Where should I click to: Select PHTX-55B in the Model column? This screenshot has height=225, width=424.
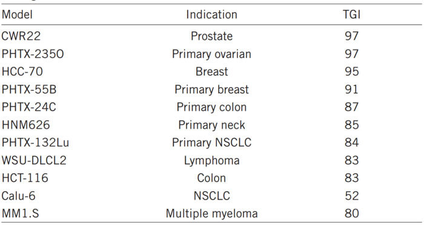(29, 90)
